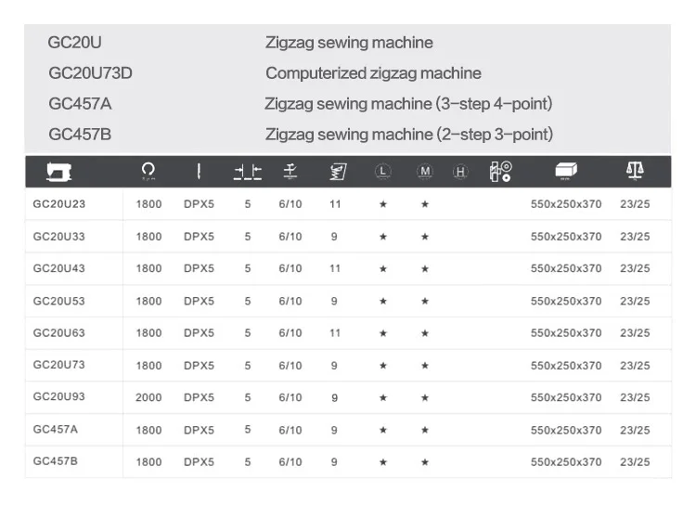The image size is (696, 505).
Task: Click the needle type header icon
Action: 198,171
